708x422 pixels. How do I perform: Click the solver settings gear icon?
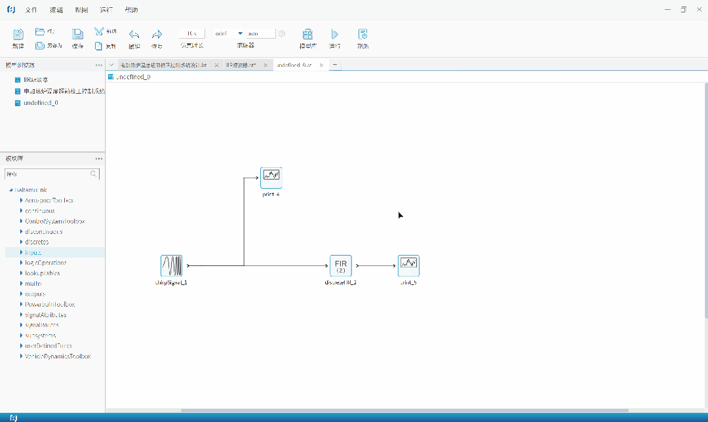tap(282, 33)
